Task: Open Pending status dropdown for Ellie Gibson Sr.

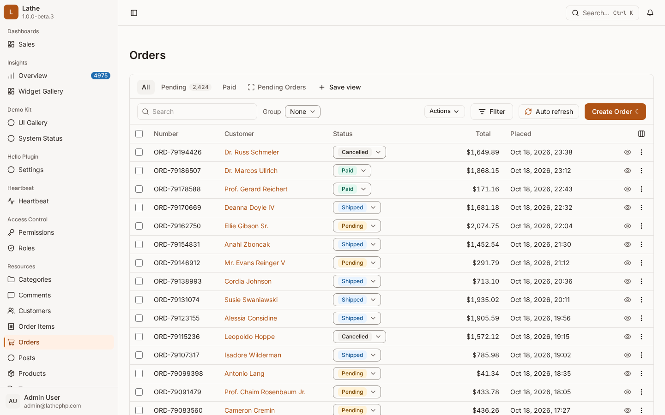Action: tap(357, 226)
